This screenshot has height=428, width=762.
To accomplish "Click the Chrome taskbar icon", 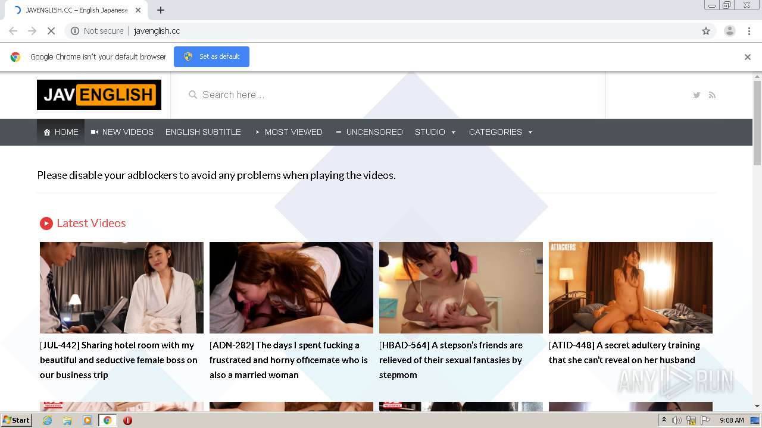I will tap(107, 420).
